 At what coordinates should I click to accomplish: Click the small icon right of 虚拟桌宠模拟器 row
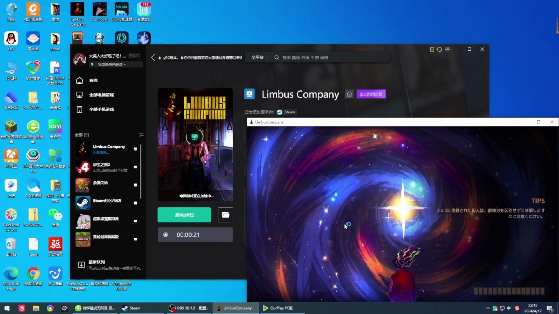(x=135, y=221)
